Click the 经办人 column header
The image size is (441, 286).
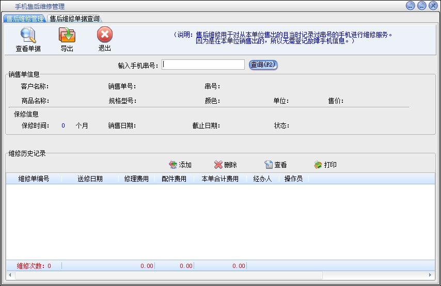(262, 179)
